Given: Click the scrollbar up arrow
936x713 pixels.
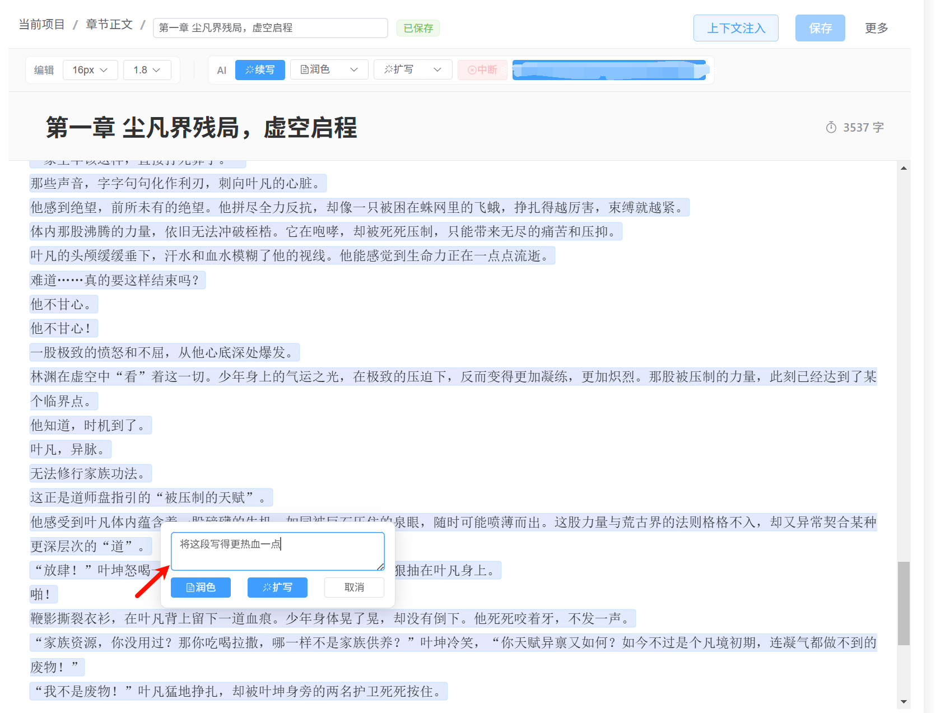Looking at the screenshot, I should 904,168.
